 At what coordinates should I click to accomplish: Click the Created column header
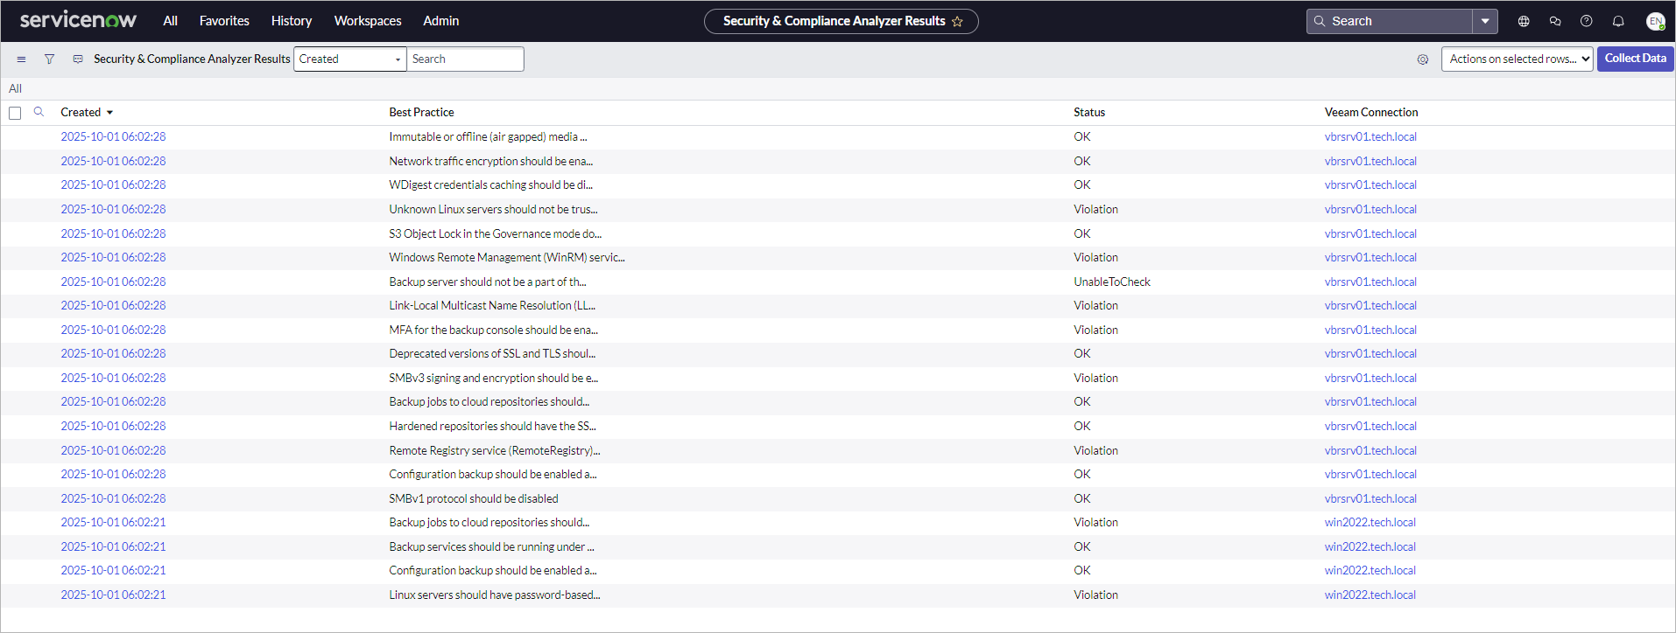[x=81, y=113]
